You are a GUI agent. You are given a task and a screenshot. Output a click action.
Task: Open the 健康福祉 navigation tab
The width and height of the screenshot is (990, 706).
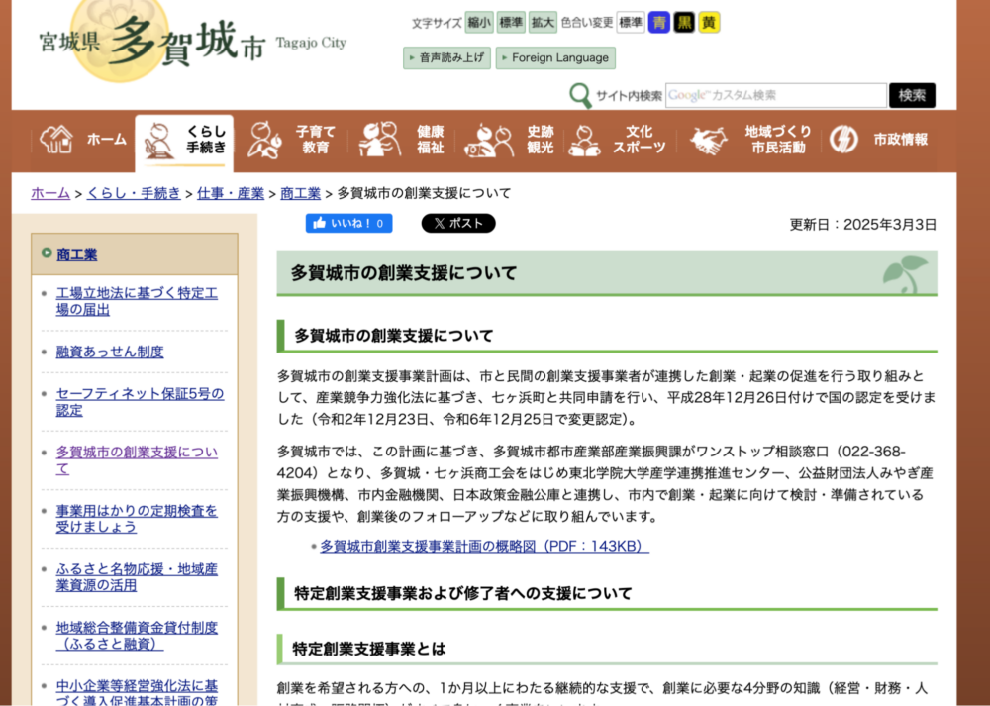coord(402,140)
